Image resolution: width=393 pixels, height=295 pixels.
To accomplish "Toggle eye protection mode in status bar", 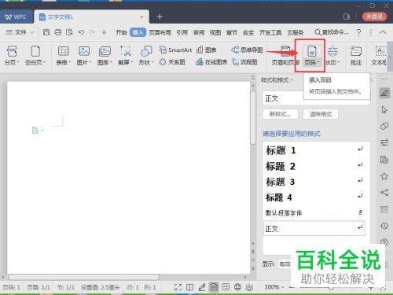I will [x=249, y=287].
